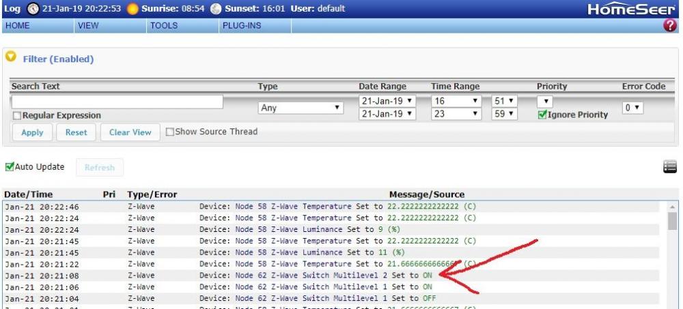Collapse the Filter panel with yellow arrow icon
683x309 pixels.
[10, 57]
